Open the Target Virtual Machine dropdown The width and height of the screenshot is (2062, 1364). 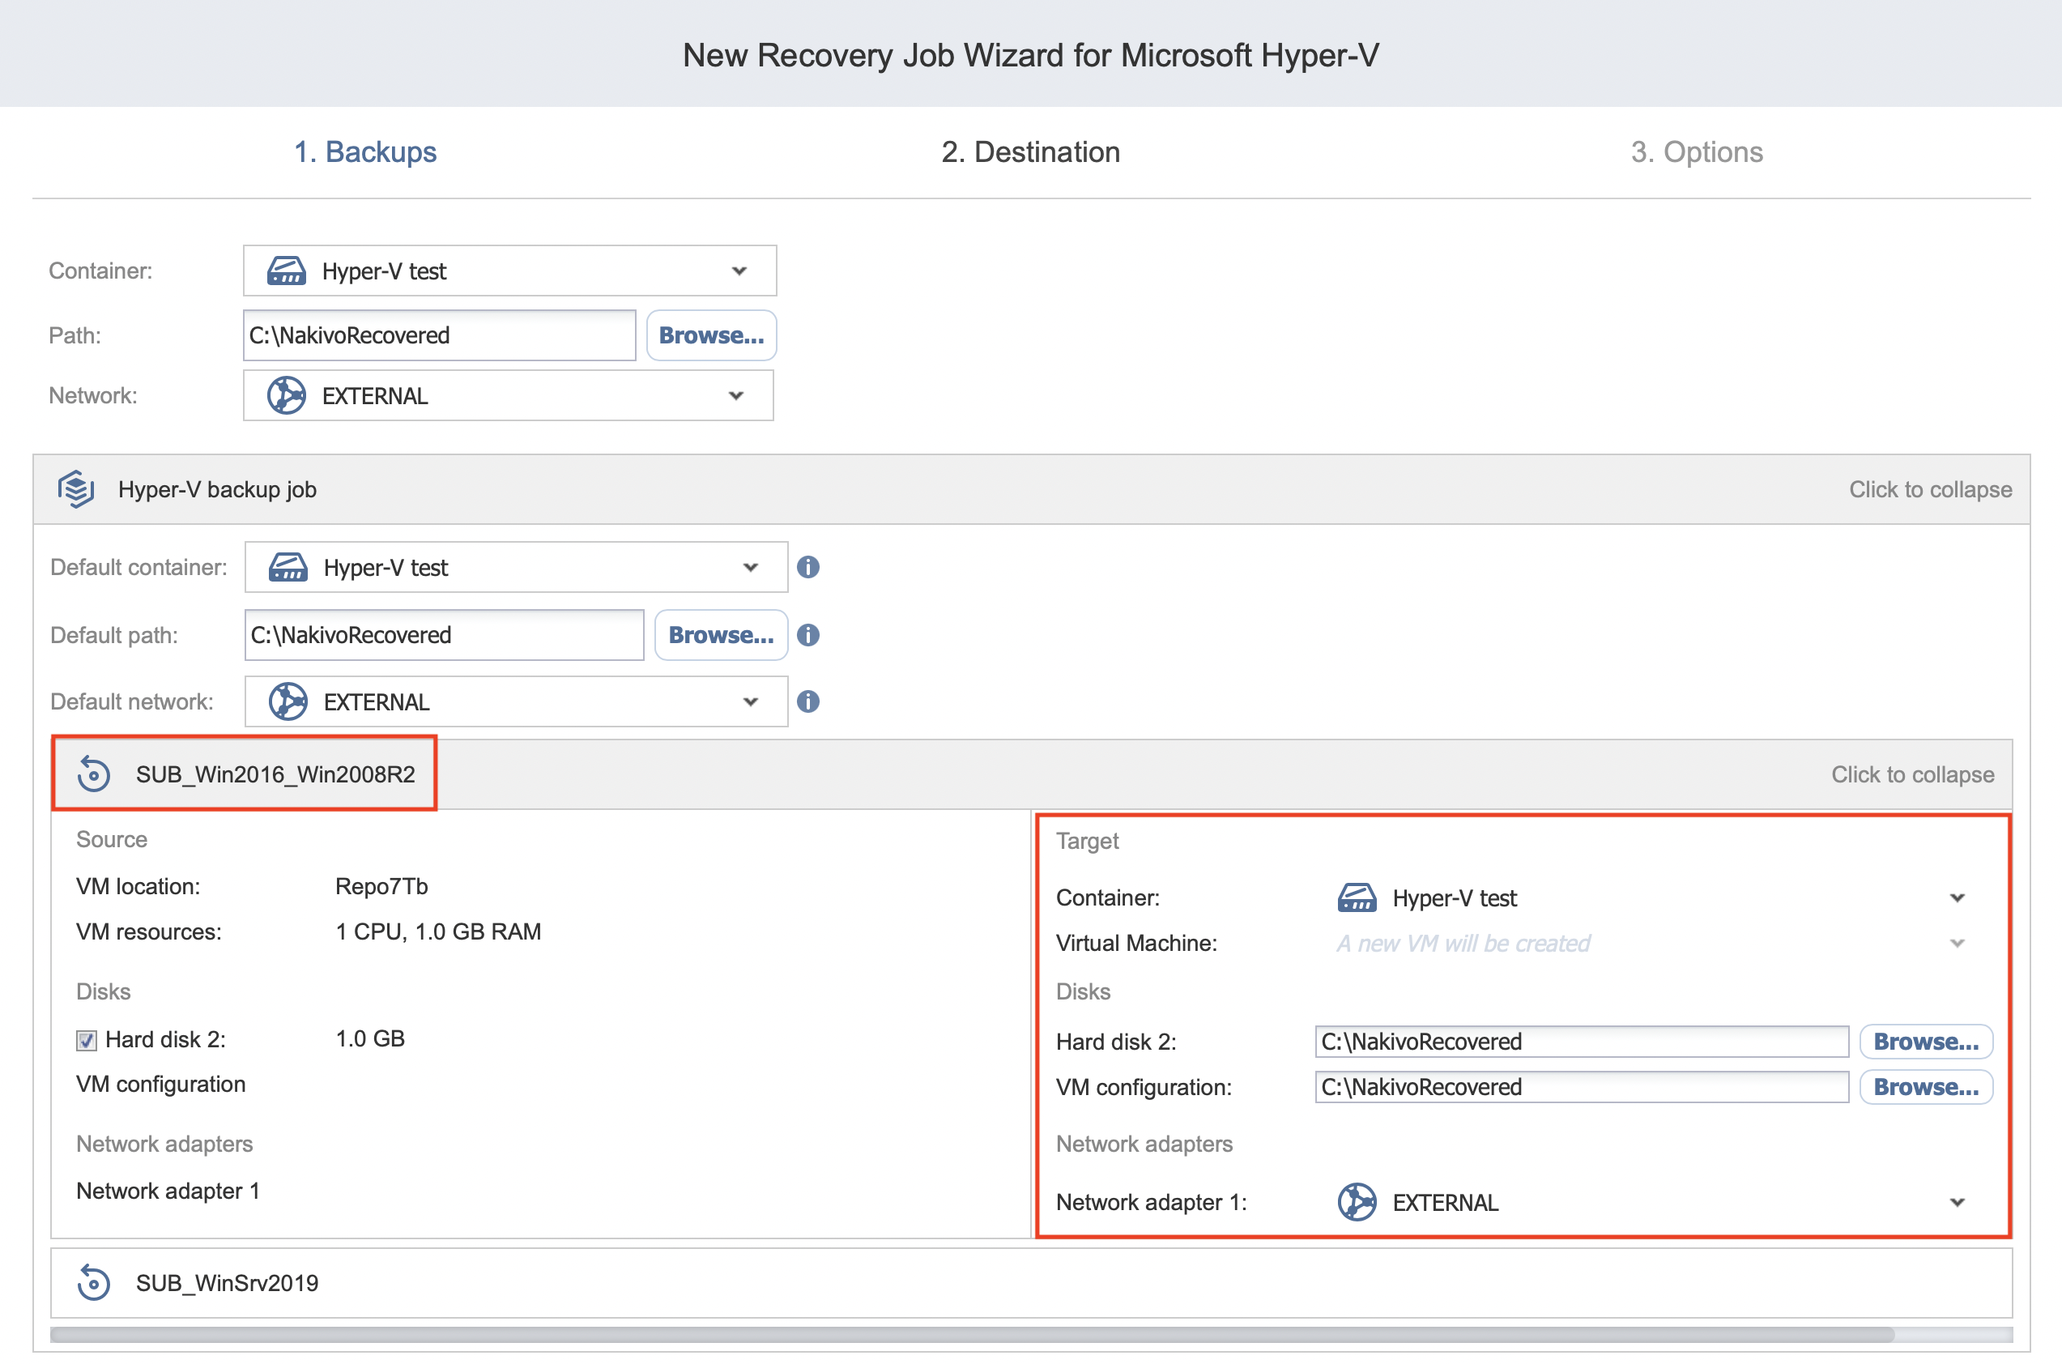(x=1652, y=943)
